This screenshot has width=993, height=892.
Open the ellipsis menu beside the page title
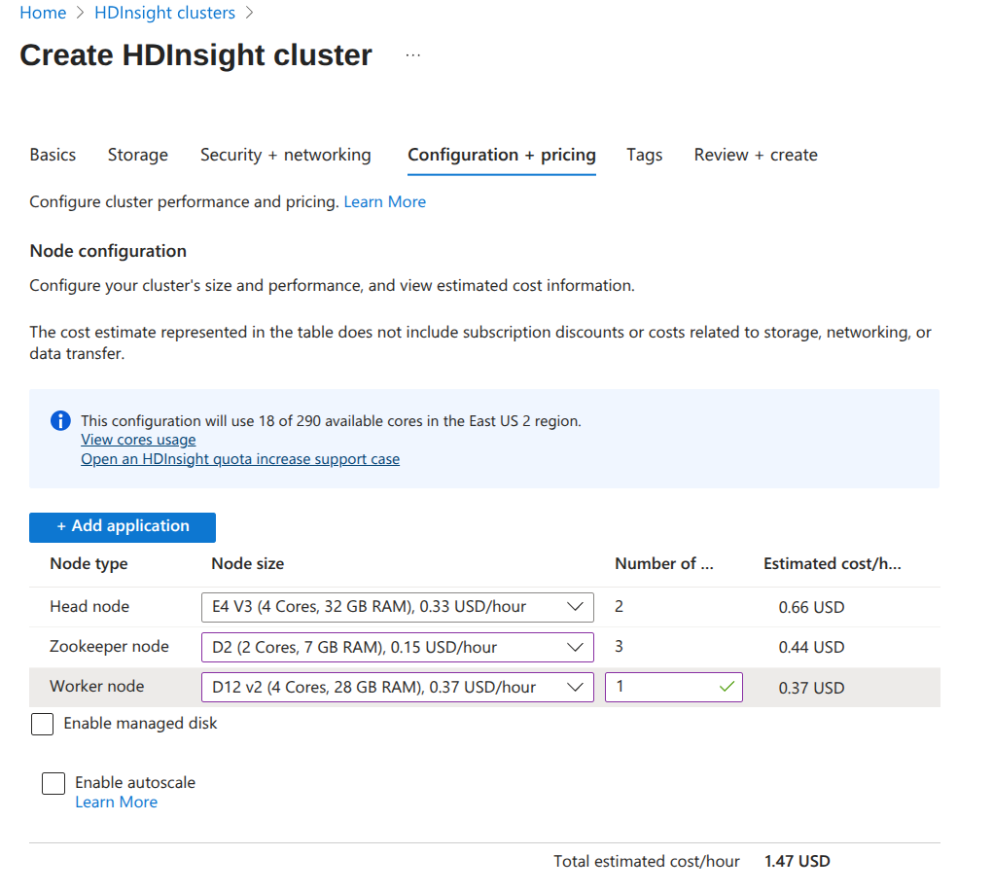point(413,55)
